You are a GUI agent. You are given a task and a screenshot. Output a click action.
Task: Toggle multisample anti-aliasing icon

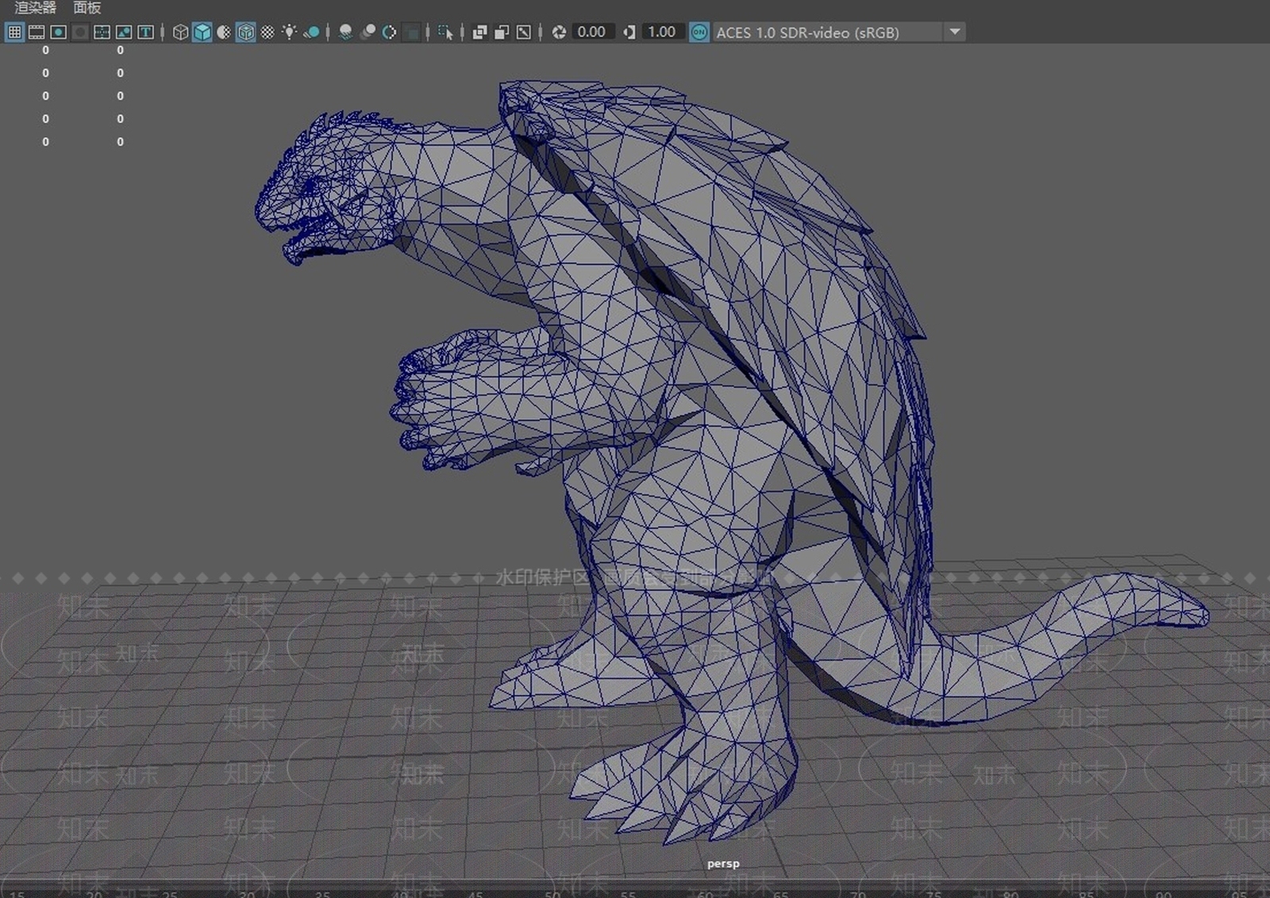[x=389, y=33]
